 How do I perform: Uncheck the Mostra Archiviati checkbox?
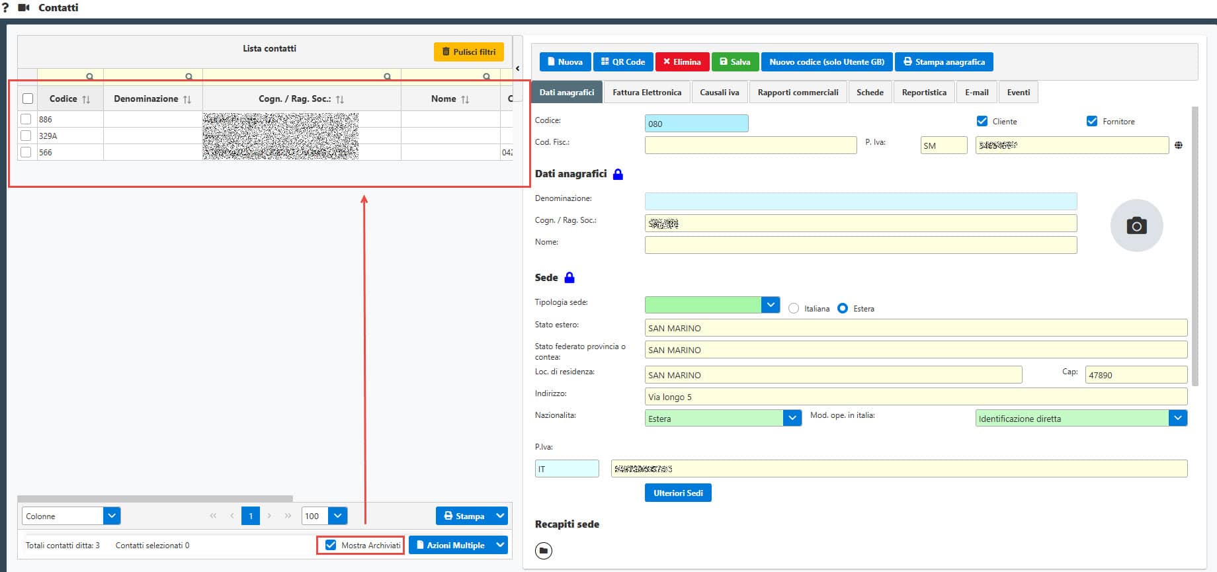(331, 545)
